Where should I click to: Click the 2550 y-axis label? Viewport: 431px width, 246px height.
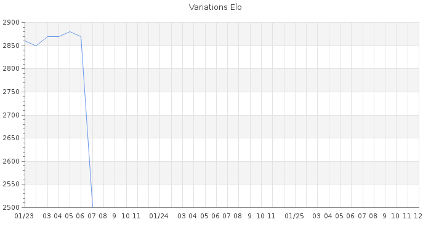[11, 184]
